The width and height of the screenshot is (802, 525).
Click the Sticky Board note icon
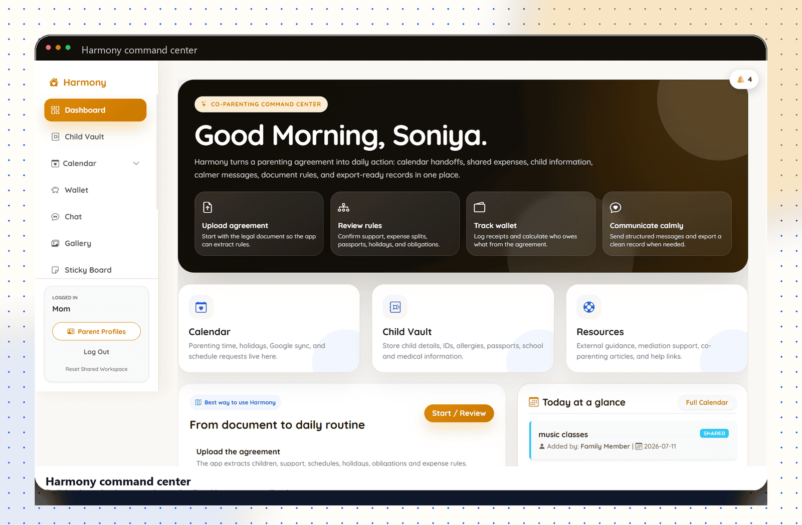56,270
